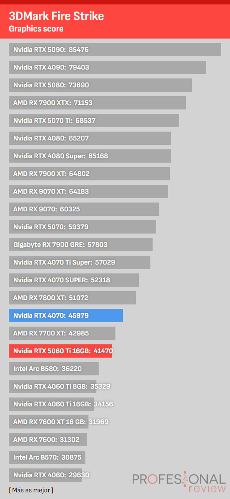Select the Nvidia RTX 5070 Ti bar

(94, 121)
